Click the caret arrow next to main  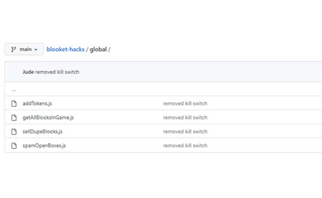[36, 50]
